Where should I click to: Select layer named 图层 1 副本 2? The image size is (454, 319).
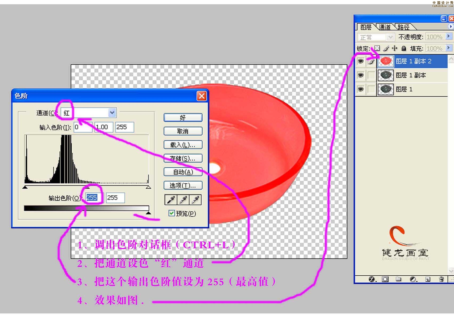[413, 61]
